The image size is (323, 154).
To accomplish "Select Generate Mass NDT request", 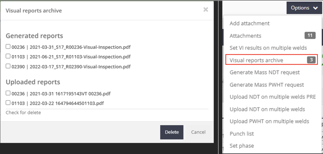I will [x=265, y=72].
